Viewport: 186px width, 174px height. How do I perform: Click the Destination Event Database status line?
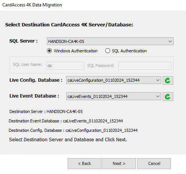pyautogui.click(x=66, y=121)
